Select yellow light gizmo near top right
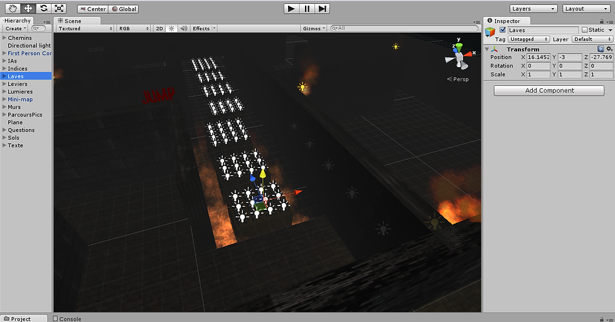 (x=396, y=46)
